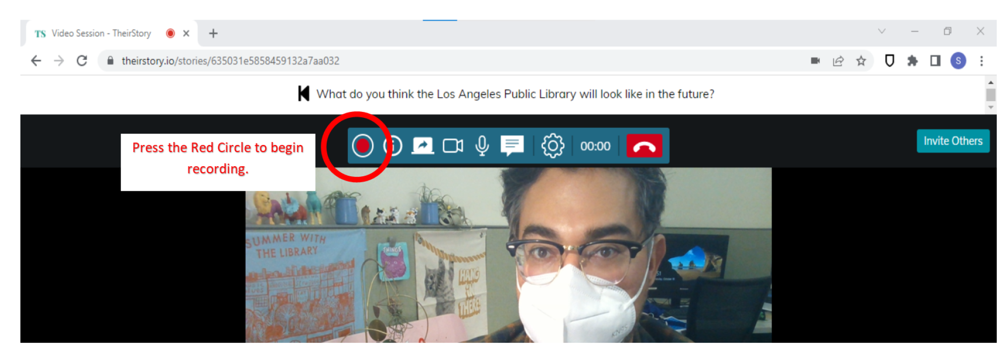Open the session settings gear

point(553,146)
